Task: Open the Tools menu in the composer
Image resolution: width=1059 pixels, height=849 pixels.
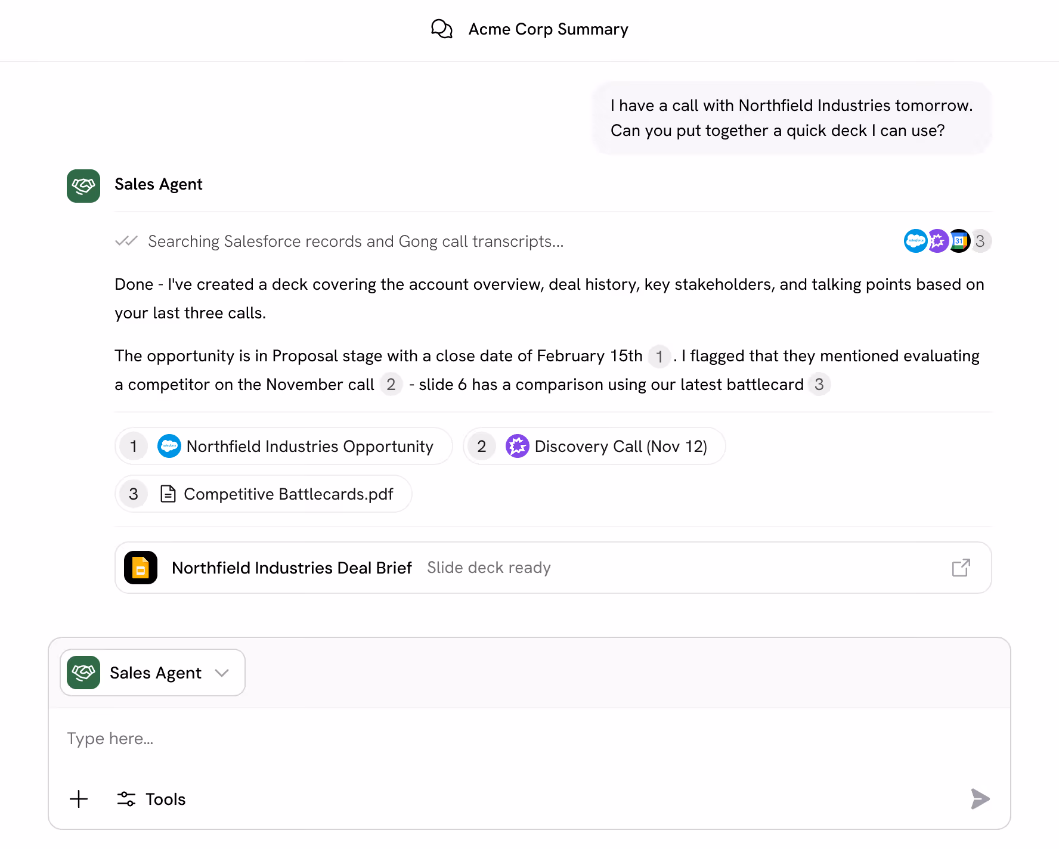Action: 151,799
